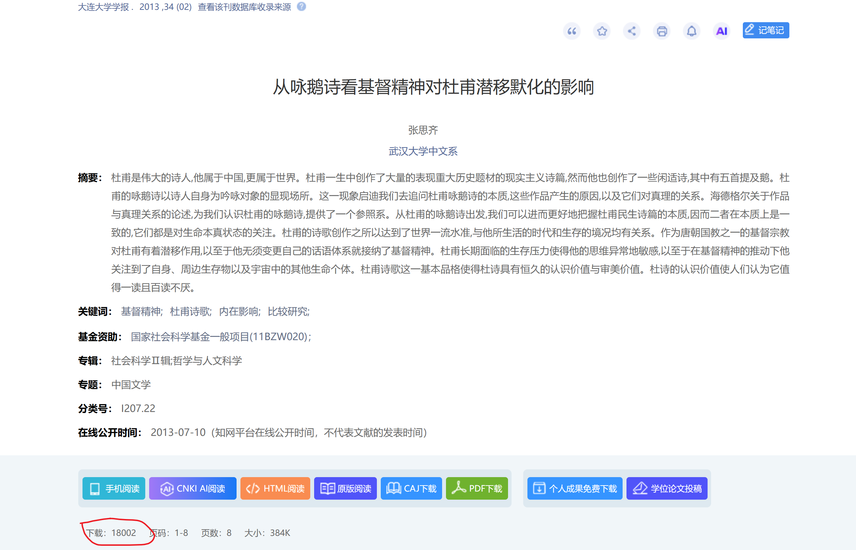This screenshot has width=856, height=550.
Task: Click the star favorite icon
Action: (602, 31)
